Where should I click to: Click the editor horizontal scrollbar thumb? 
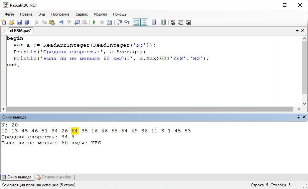point(149,109)
